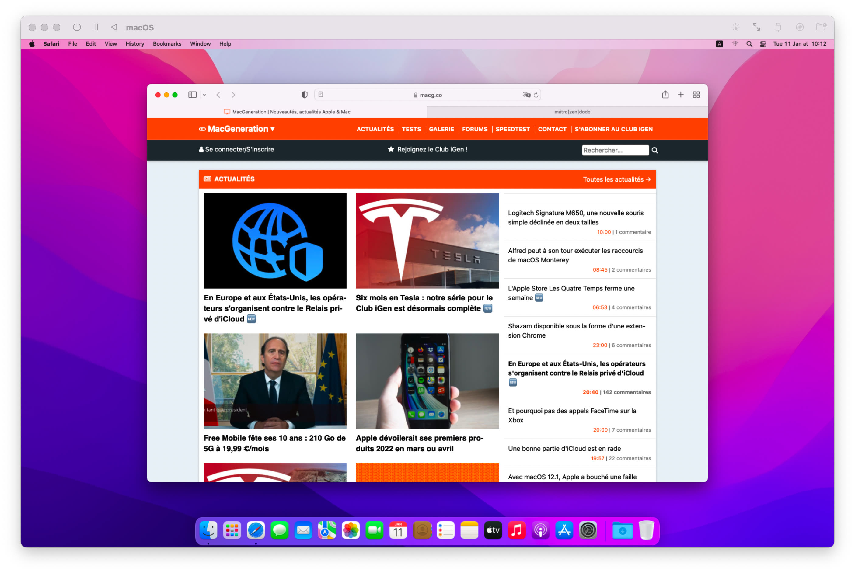Open ACTUALITÉS in the site navigation
The image size is (855, 573).
(375, 129)
